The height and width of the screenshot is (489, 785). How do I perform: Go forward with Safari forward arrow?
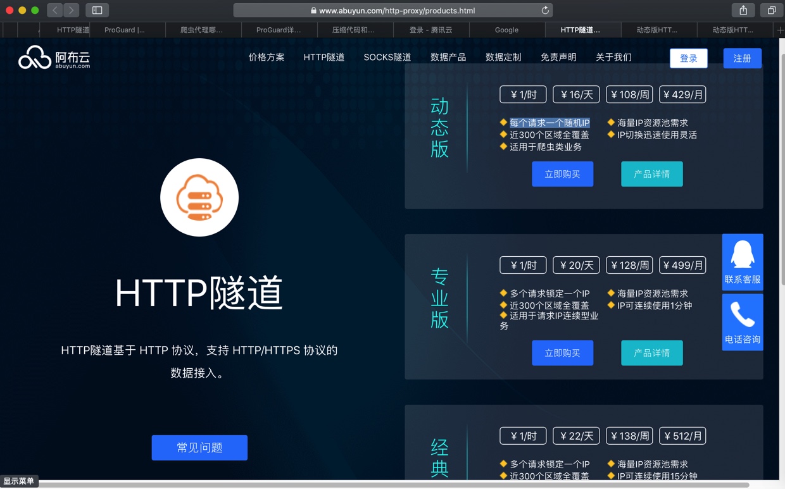(71, 10)
